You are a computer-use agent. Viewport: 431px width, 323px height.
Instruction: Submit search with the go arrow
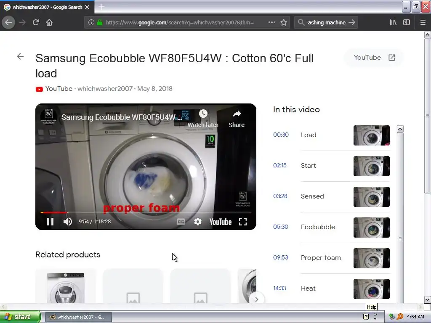click(352, 22)
